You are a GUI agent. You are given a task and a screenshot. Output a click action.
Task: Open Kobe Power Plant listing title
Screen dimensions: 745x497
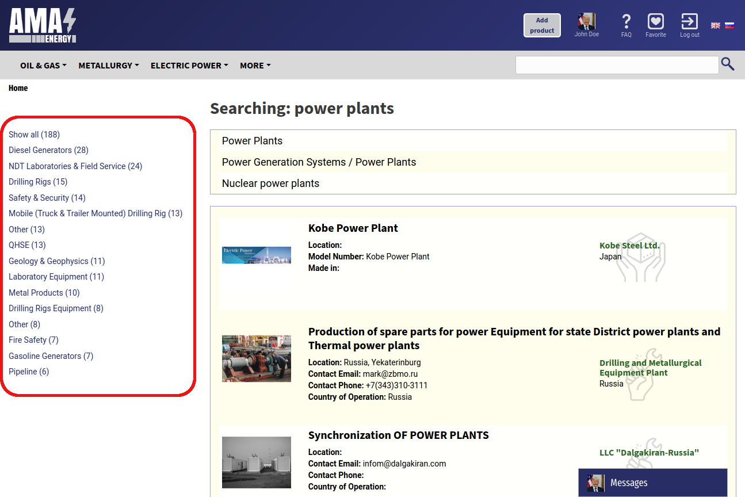click(353, 228)
